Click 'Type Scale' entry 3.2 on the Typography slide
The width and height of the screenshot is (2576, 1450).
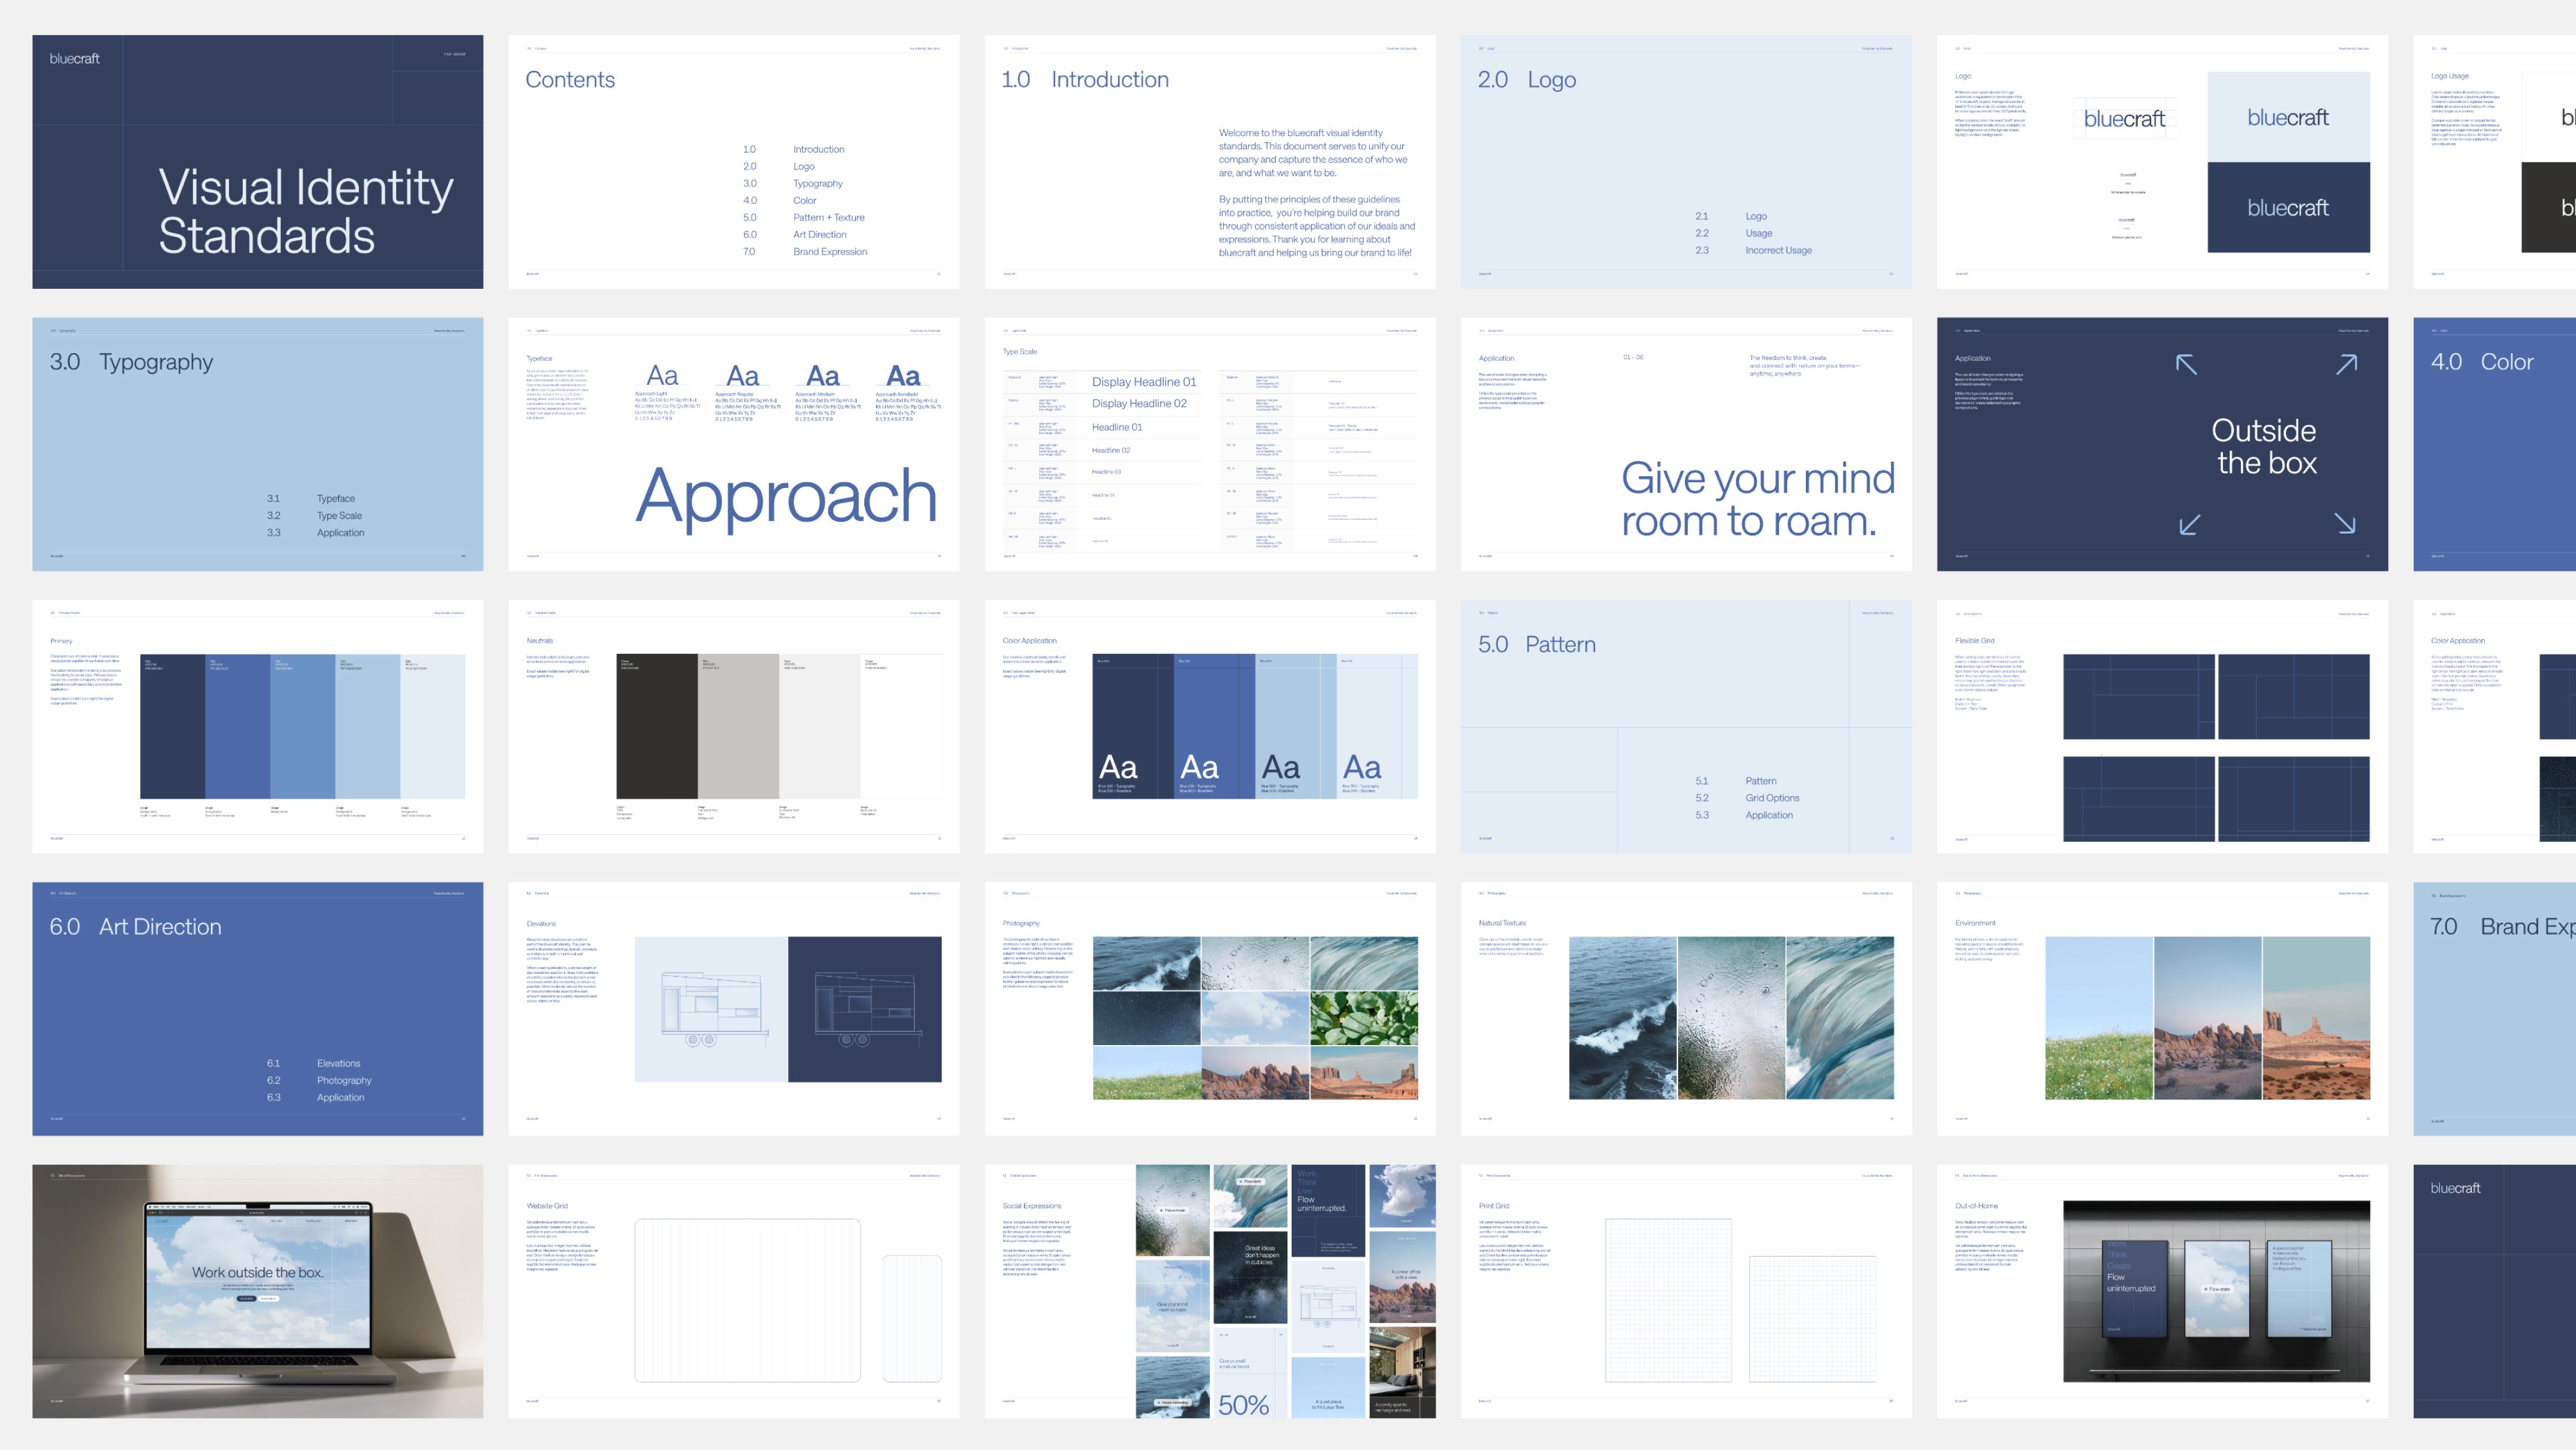(339, 515)
